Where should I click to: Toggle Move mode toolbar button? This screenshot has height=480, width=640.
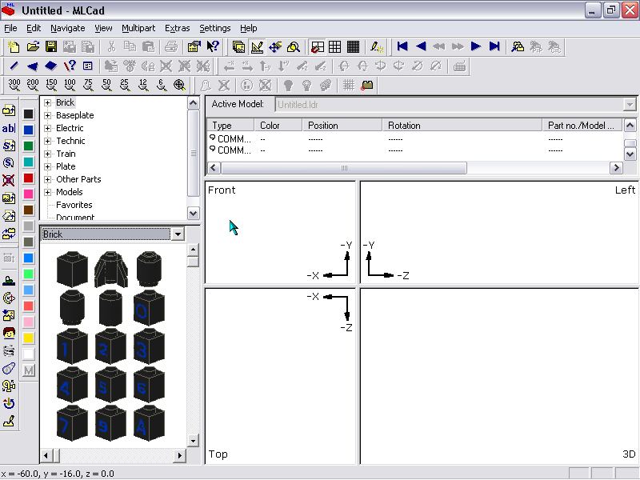275,47
